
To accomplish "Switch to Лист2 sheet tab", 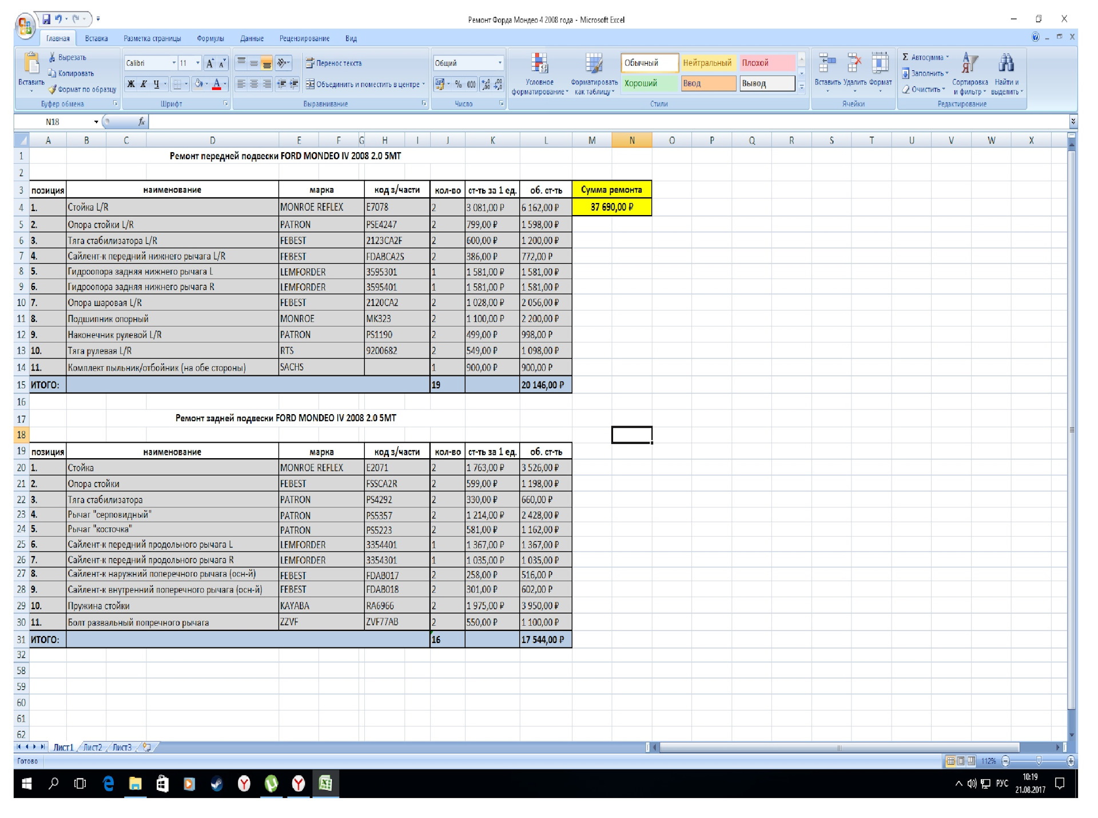I will (x=93, y=747).
